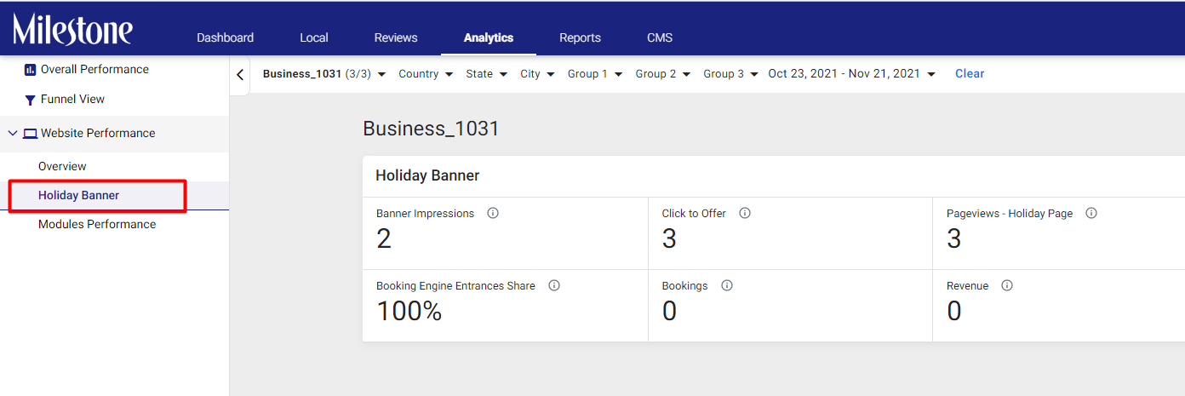Image resolution: width=1185 pixels, height=396 pixels.
Task: Click the Booking Engine Entrances Share 100% value
Action: point(409,312)
